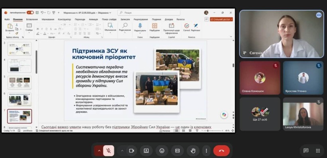Expand audio settings red chevron in Meet
327x158 pixels.
(99, 151)
